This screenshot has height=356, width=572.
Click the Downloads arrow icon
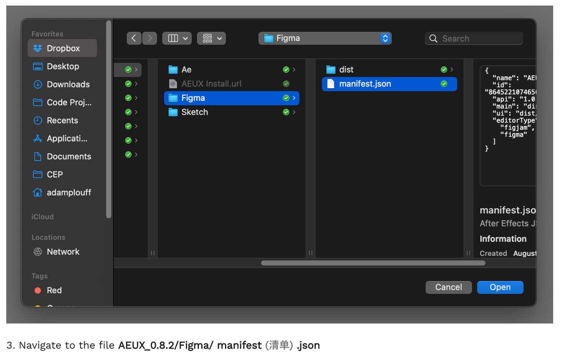[x=38, y=84]
